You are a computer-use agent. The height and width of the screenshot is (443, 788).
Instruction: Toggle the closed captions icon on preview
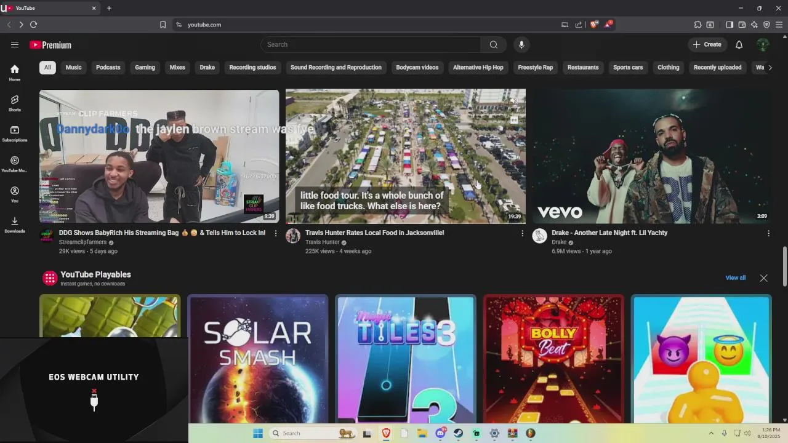pyautogui.click(x=514, y=120)
